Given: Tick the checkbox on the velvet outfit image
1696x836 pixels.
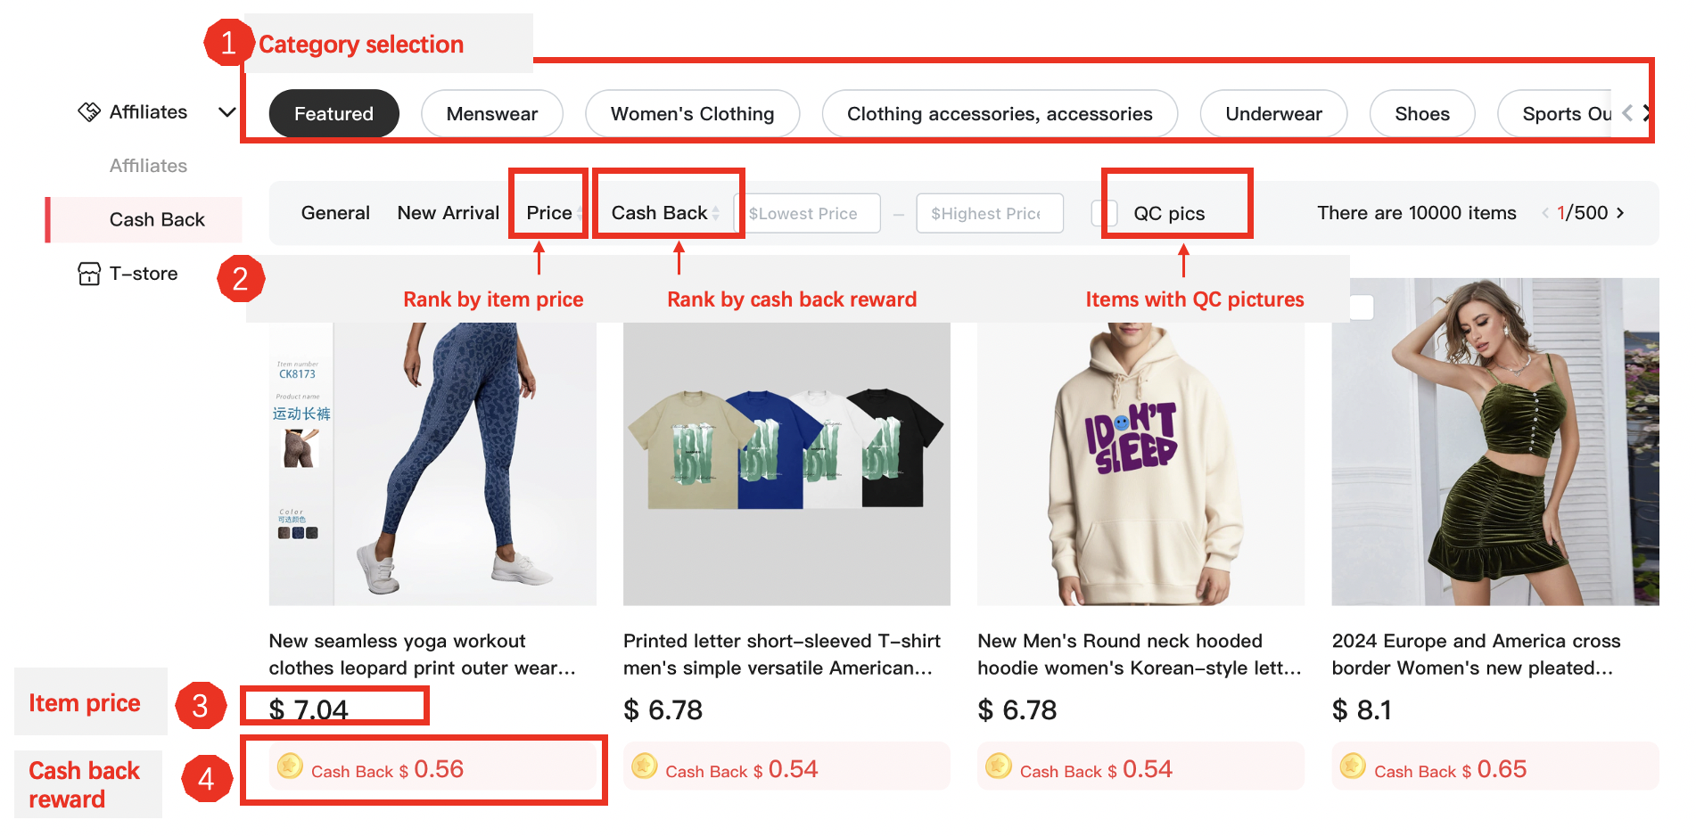Looking at the screenshot, I should pyautogui.click(x=1361, y=307).
